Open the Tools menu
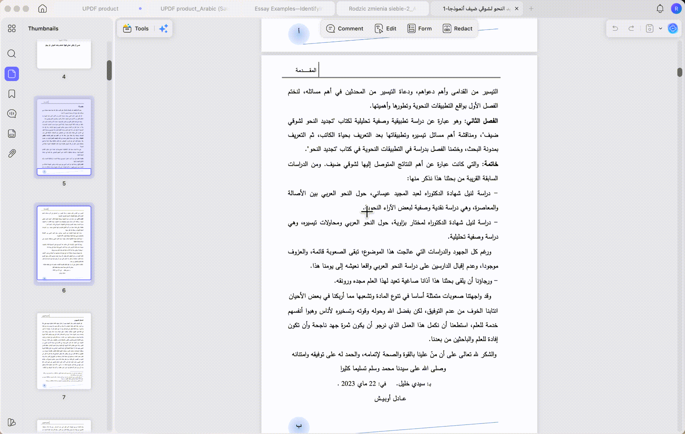 (x=136, y=28)
